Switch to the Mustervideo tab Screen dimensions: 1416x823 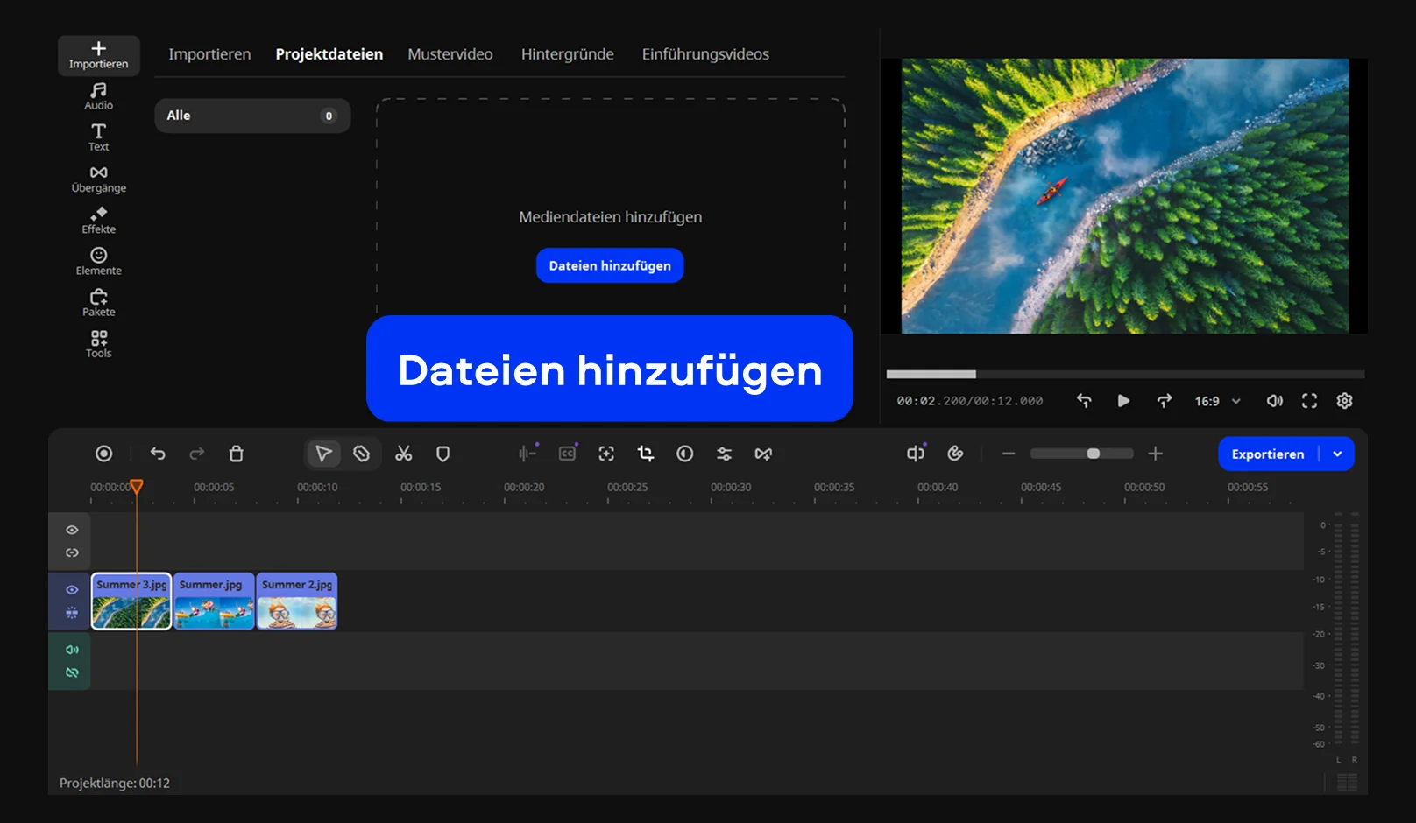[450, 54]
